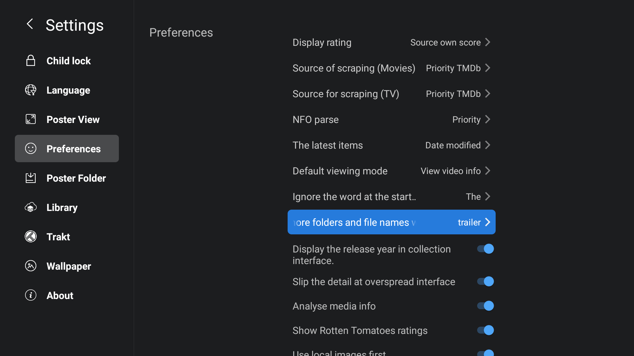Click the Poster Folder download icon

[x=31, y=178]
